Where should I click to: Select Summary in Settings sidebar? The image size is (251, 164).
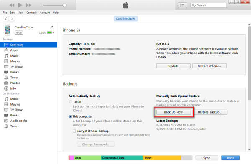(x=28, y=45)
